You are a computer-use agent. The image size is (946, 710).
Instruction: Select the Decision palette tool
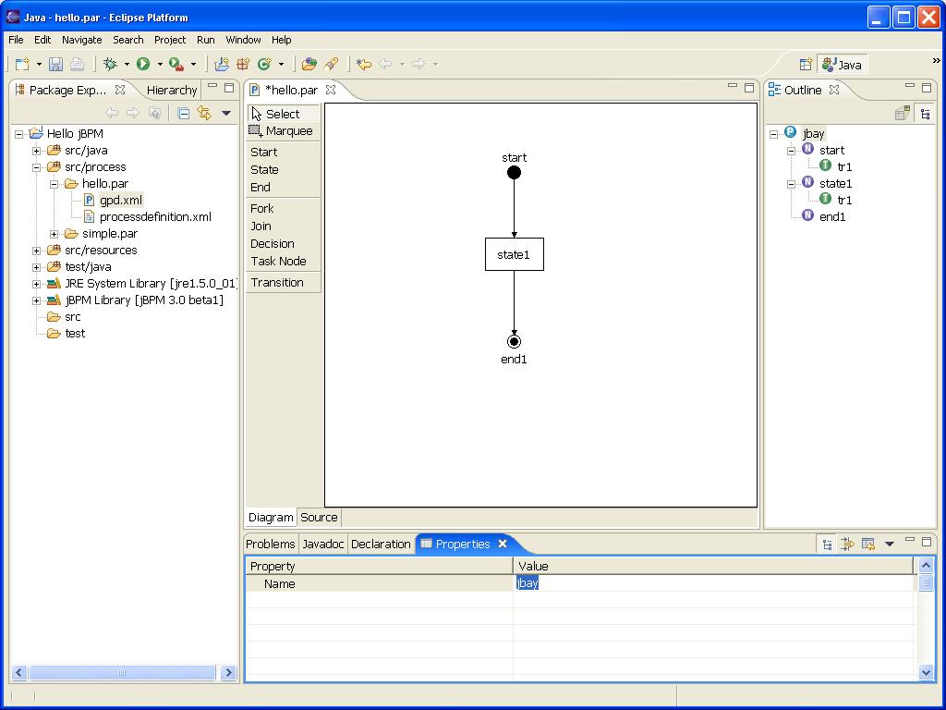tap(283, 243)
